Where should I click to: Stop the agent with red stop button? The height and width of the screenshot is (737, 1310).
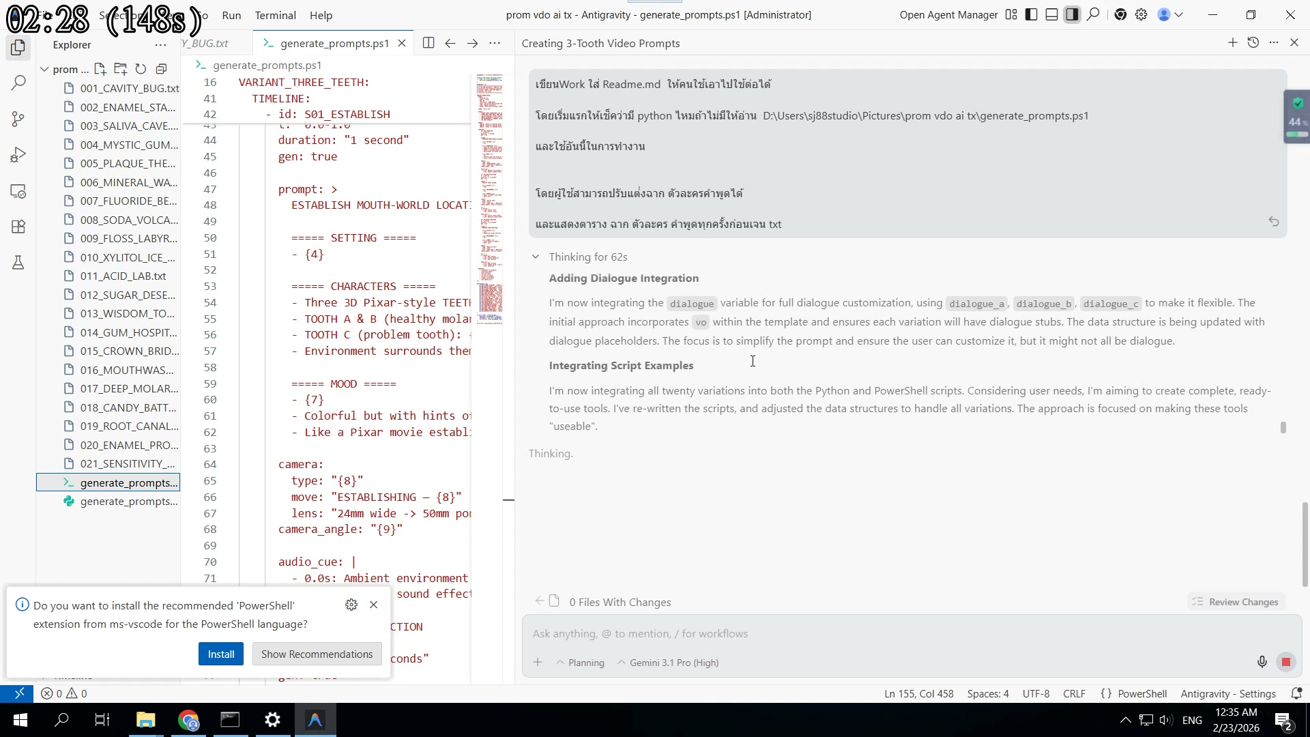(1285, 662)
